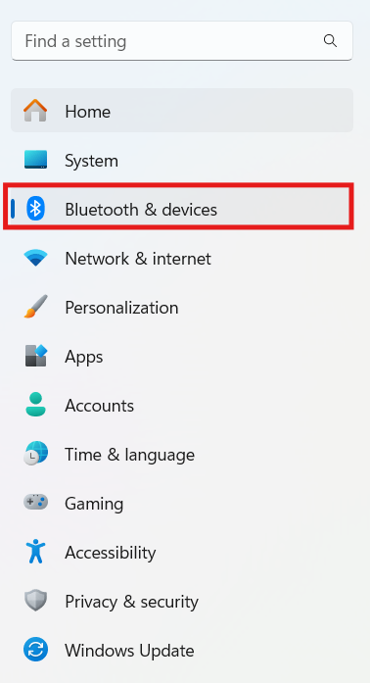
Task: Click the Wi-Fi Network icon
Action: [x=35, y=258]
